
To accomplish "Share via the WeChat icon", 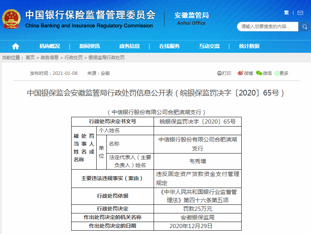I will [259, 73].
